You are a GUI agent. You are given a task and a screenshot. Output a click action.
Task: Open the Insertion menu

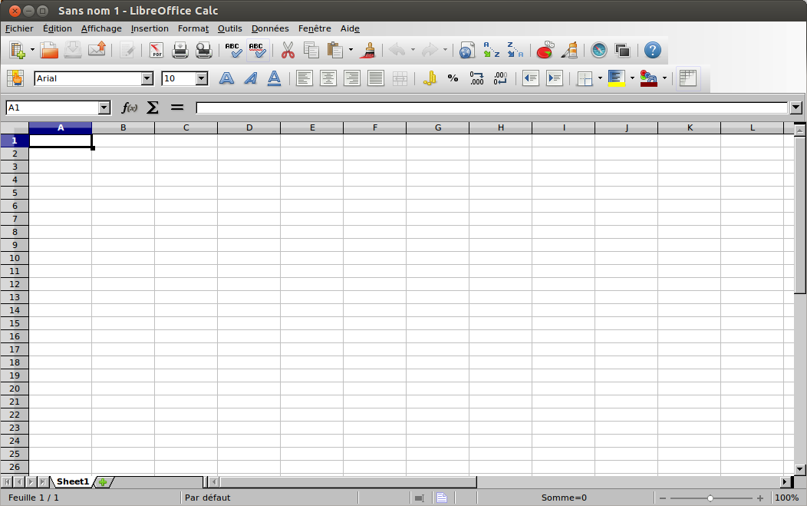[150, 28]
